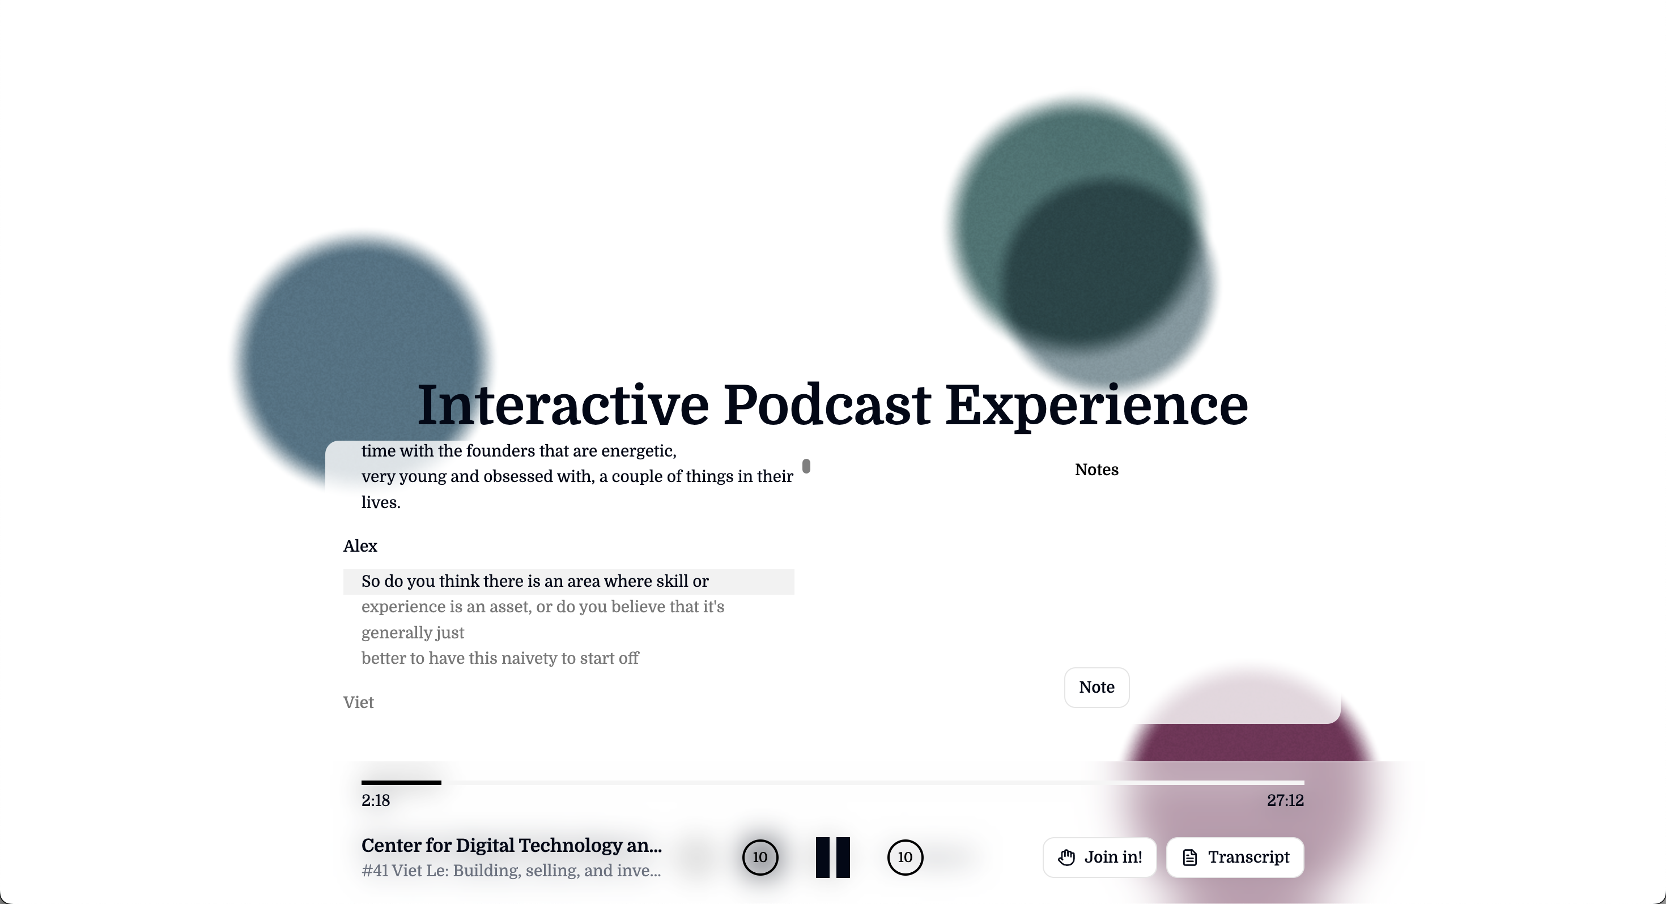Select highlighted line "So do you think"
Screen dimensions: 1666x904
pyautogui.click(x=535, y=581)
